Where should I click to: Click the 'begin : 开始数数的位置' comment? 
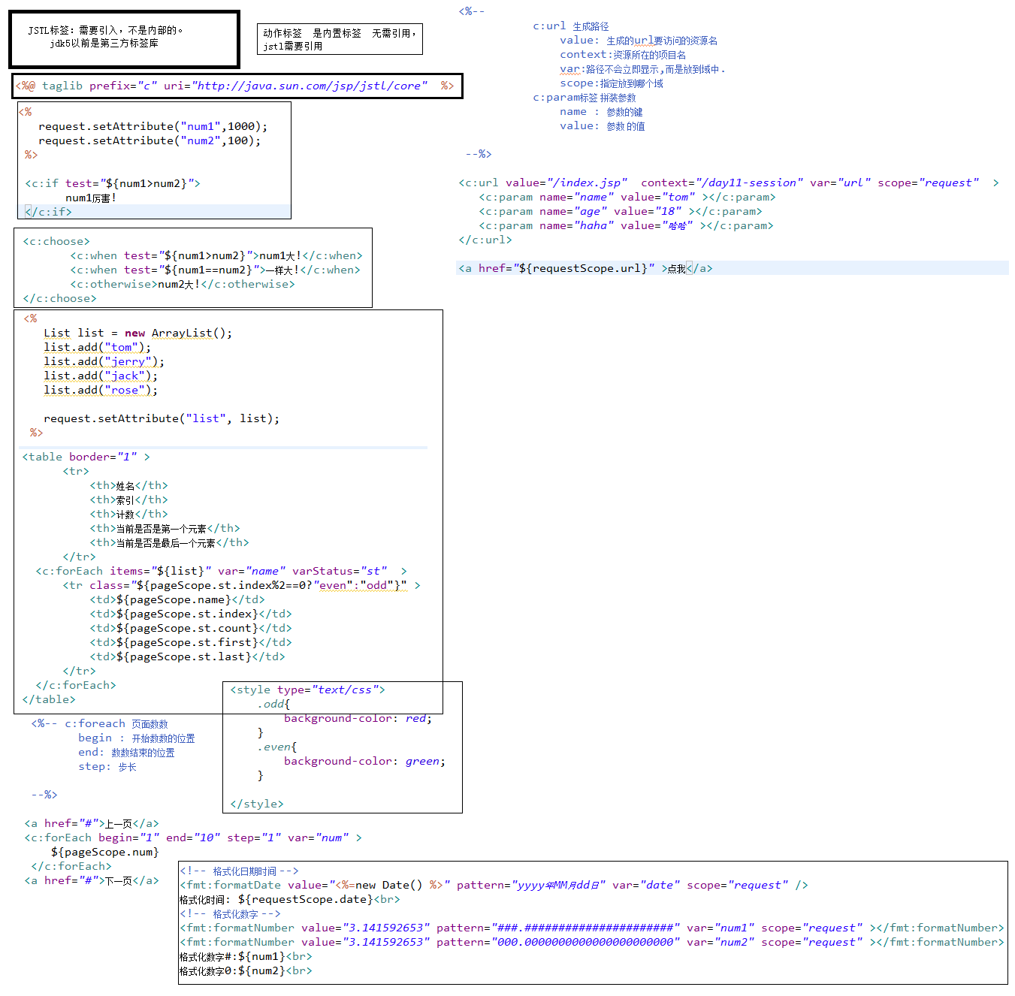(137, 738)
